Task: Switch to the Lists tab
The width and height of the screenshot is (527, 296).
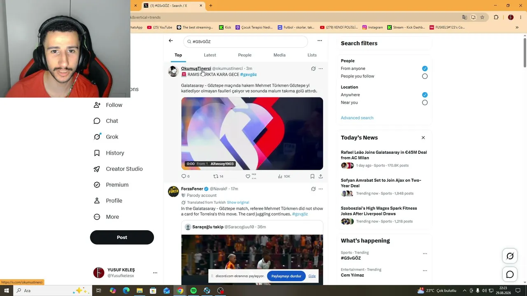Action: click(312, 55)
